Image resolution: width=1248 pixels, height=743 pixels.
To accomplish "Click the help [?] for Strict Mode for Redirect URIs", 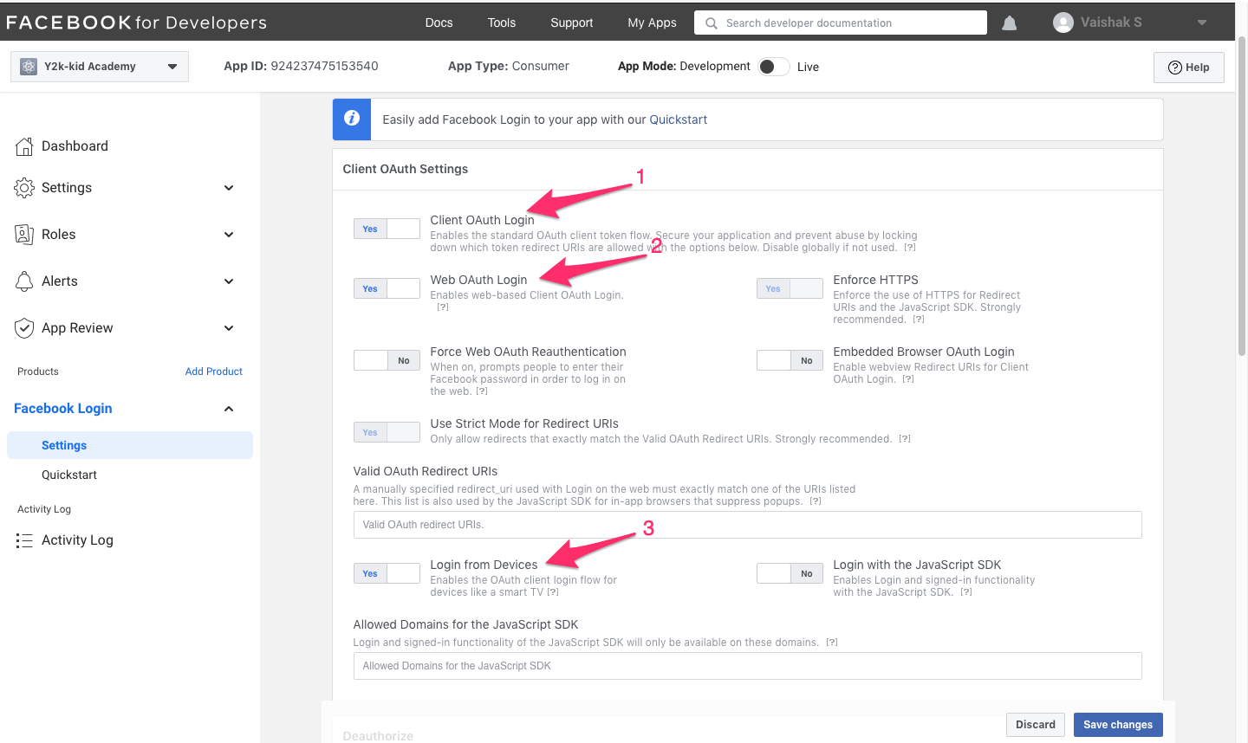I will click(905, 439).
